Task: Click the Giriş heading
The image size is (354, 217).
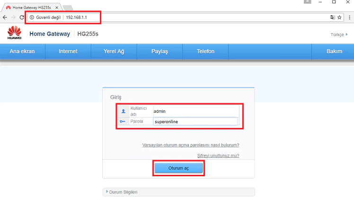Action: click(116, 97)
